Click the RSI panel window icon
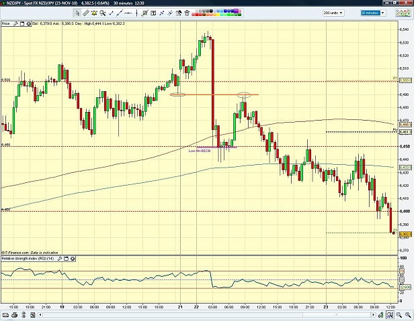The width and height of the screenshot is (420, 321). [66, 259]
